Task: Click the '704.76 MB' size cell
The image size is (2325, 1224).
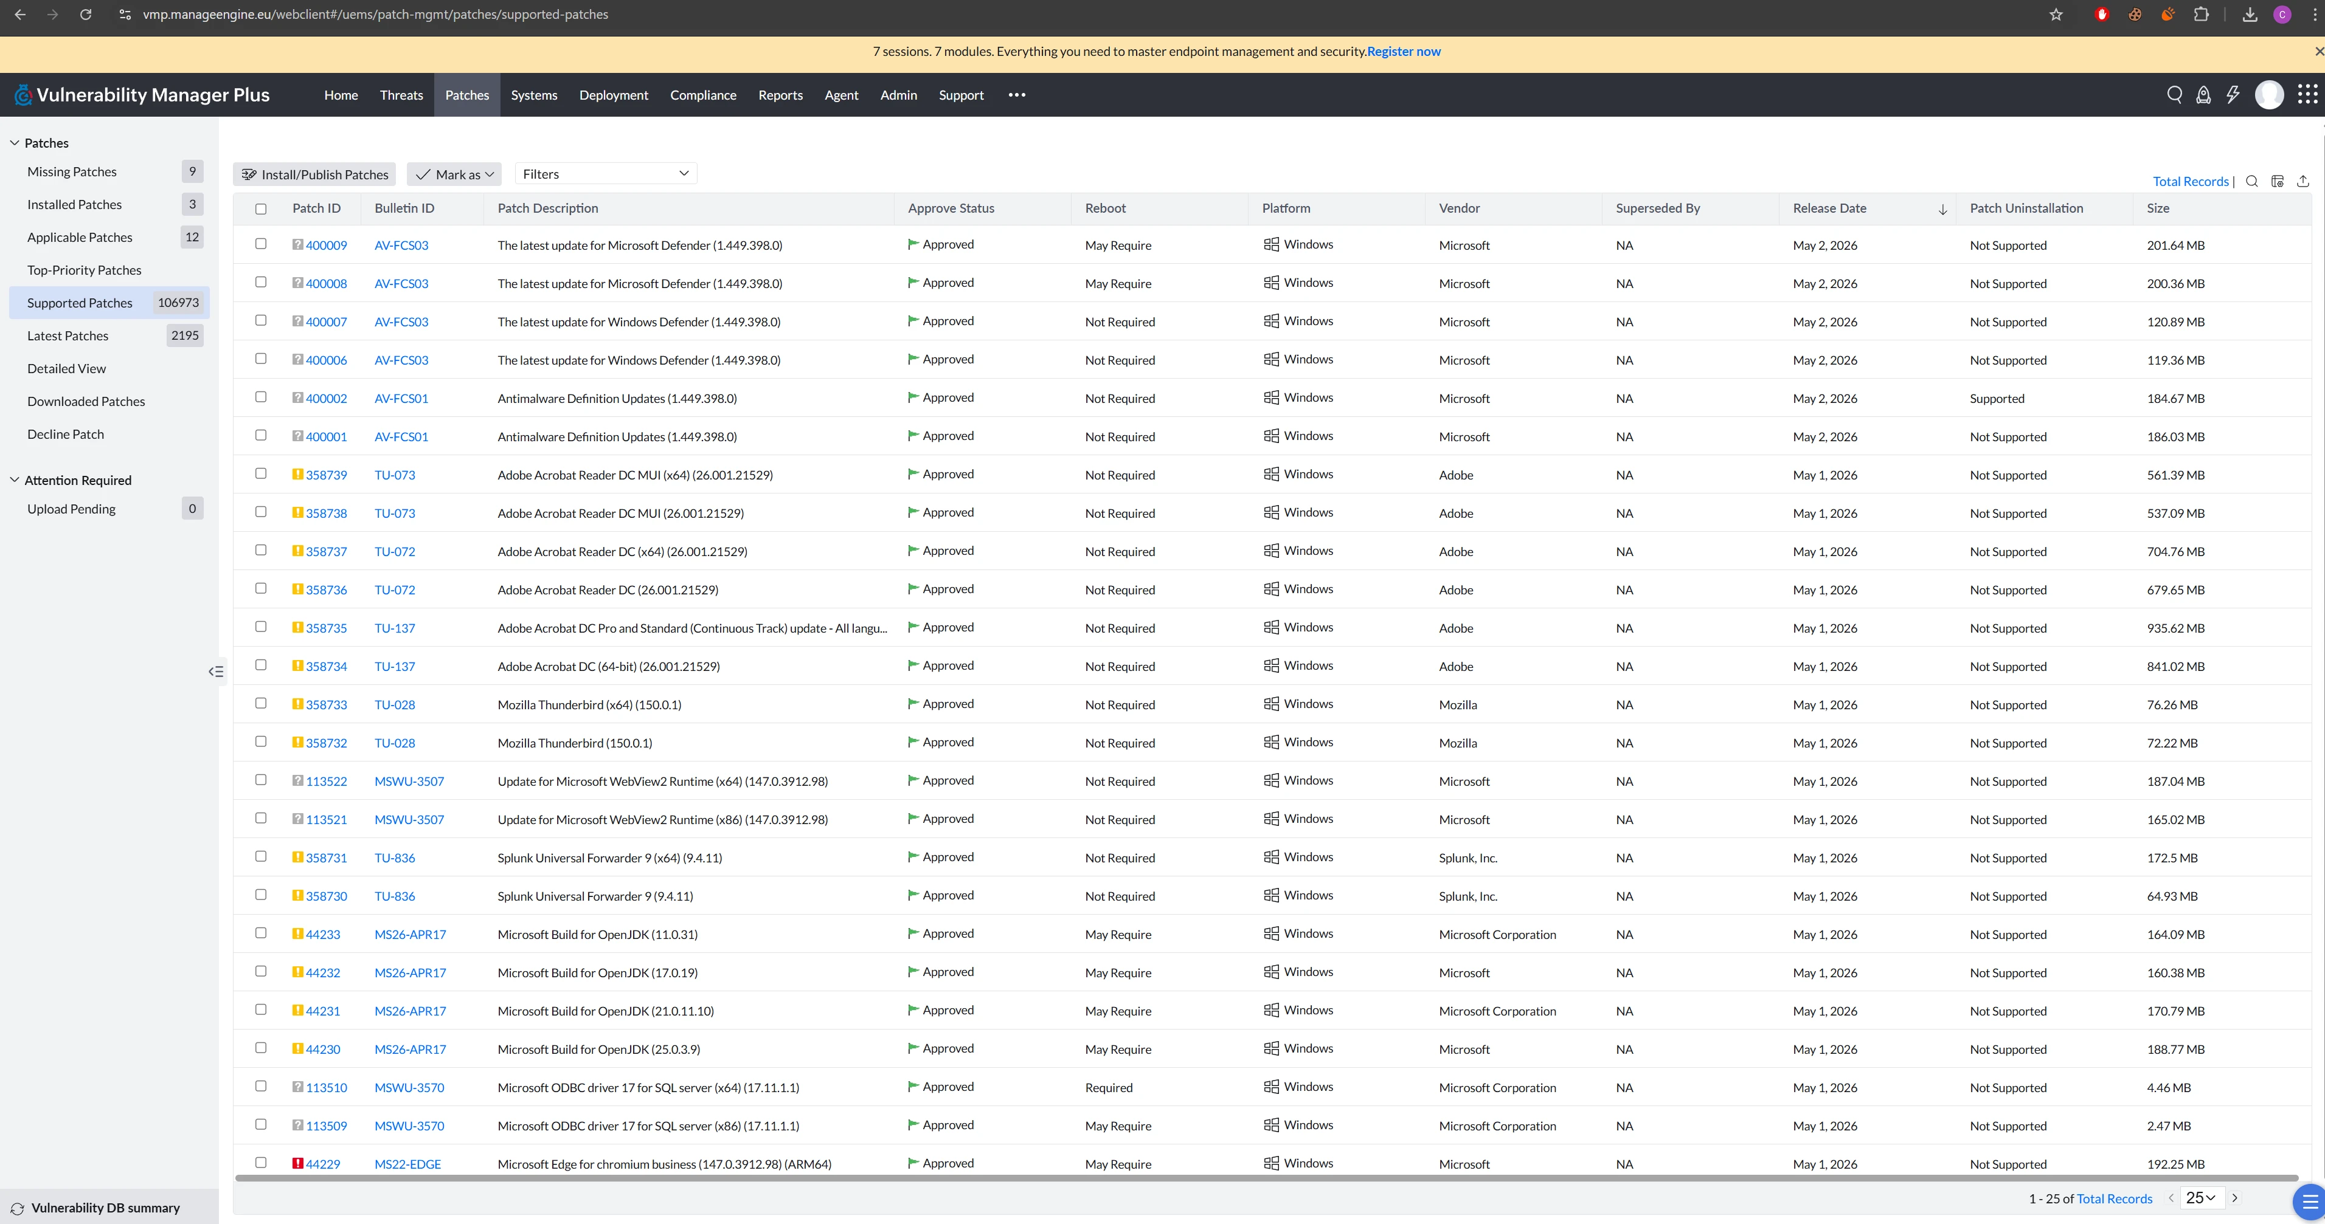Action: coord(2175,552)
